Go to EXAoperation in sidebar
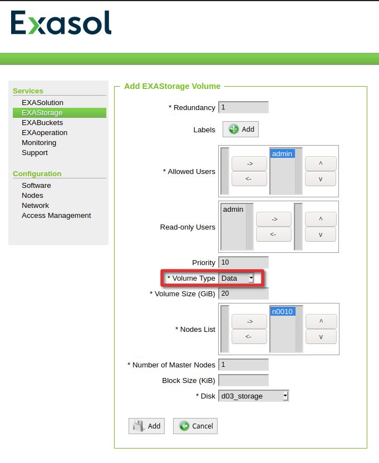This screenshot has width=379, height=463. (45, 133)
